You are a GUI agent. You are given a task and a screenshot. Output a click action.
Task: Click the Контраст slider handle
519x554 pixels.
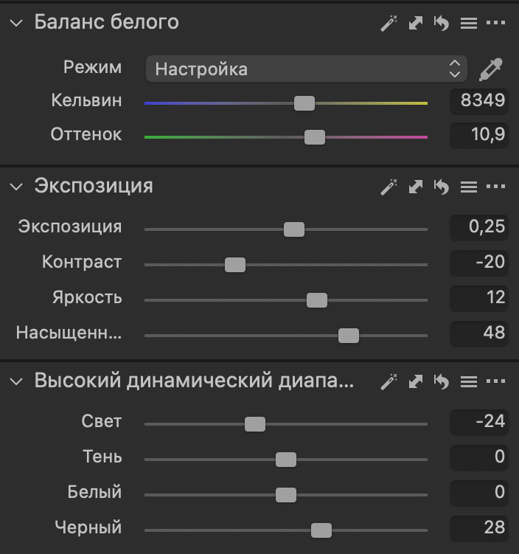point(235,265)
